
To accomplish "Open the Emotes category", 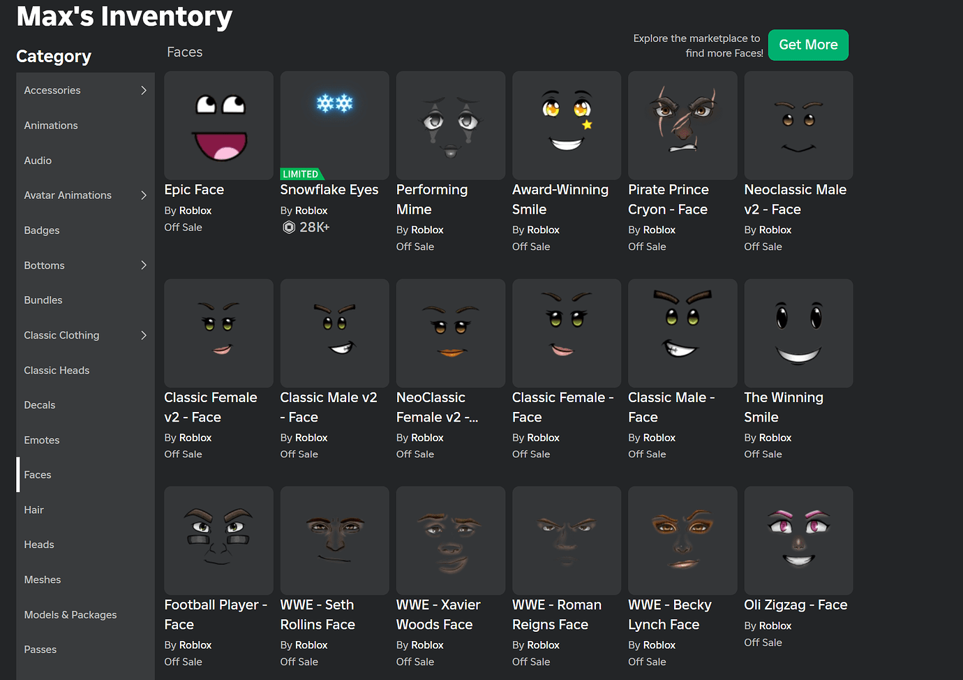I will 41,440.
